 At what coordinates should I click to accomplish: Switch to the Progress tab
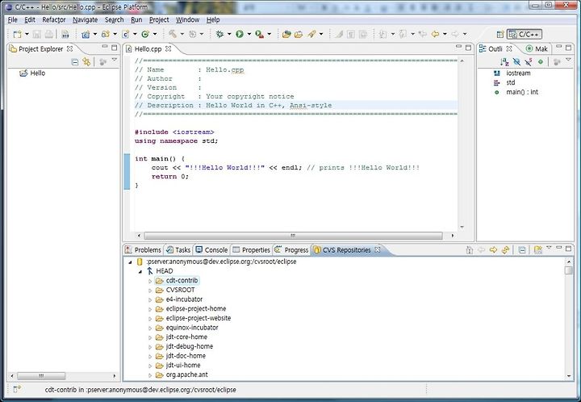click(x=291, y=250)
